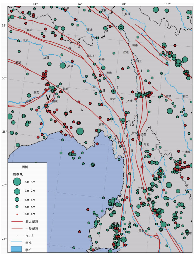The image size is (194, 255).
Task: Click the 96° longitude label
Action: [80, 4]
